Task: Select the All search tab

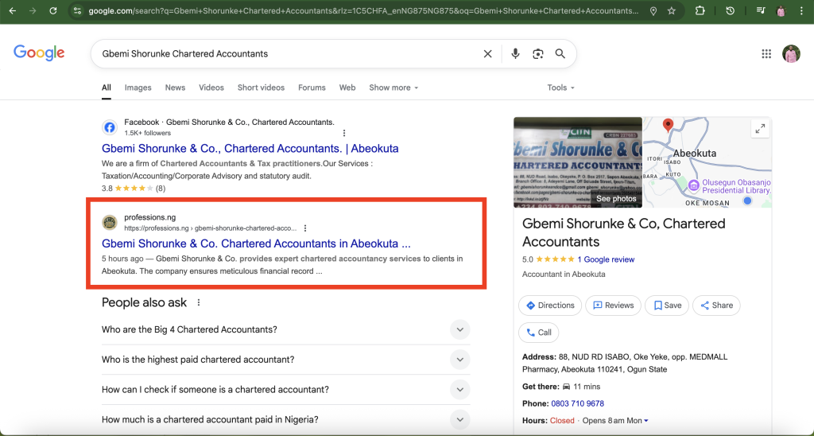Action: [x=107, y=88]
